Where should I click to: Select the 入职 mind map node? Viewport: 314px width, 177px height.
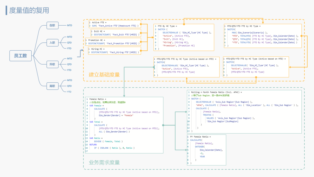52,43
